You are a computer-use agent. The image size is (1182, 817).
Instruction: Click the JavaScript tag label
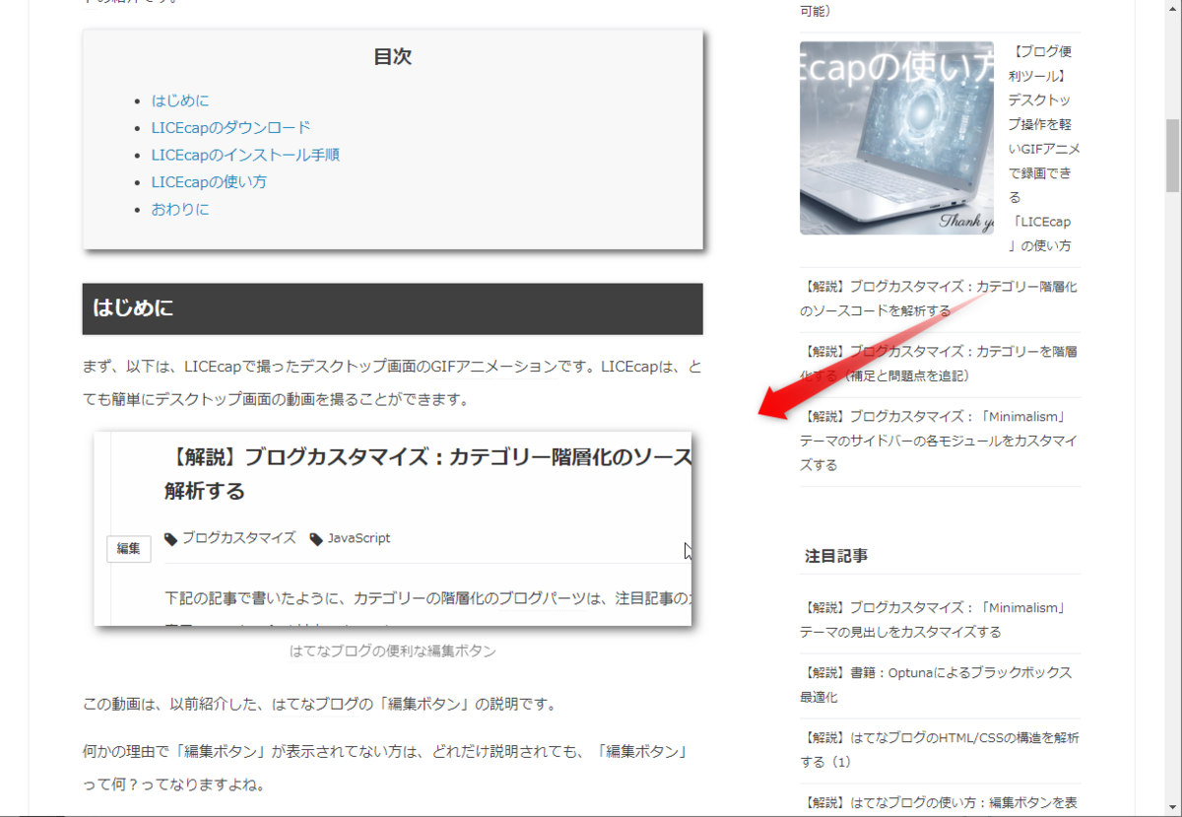pos(359,538)
